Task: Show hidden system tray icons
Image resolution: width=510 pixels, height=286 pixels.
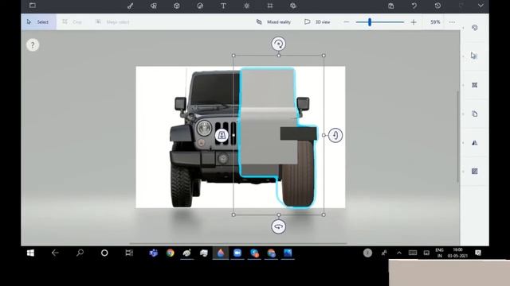Action: [399, 253]
